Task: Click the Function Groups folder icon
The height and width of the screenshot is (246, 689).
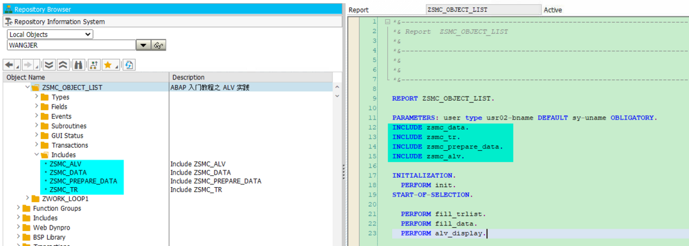Action: (26, 208)
